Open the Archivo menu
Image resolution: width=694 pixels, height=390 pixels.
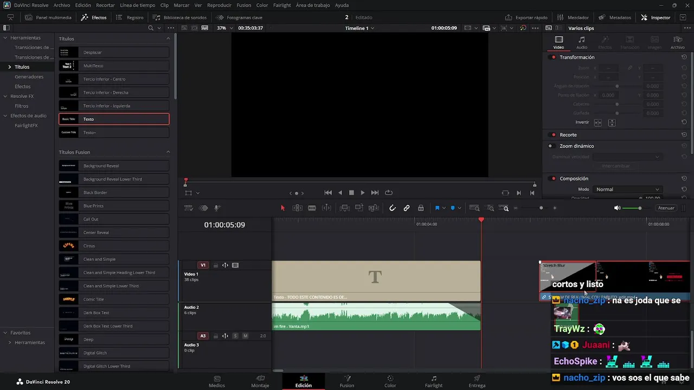tap(61, 5)
